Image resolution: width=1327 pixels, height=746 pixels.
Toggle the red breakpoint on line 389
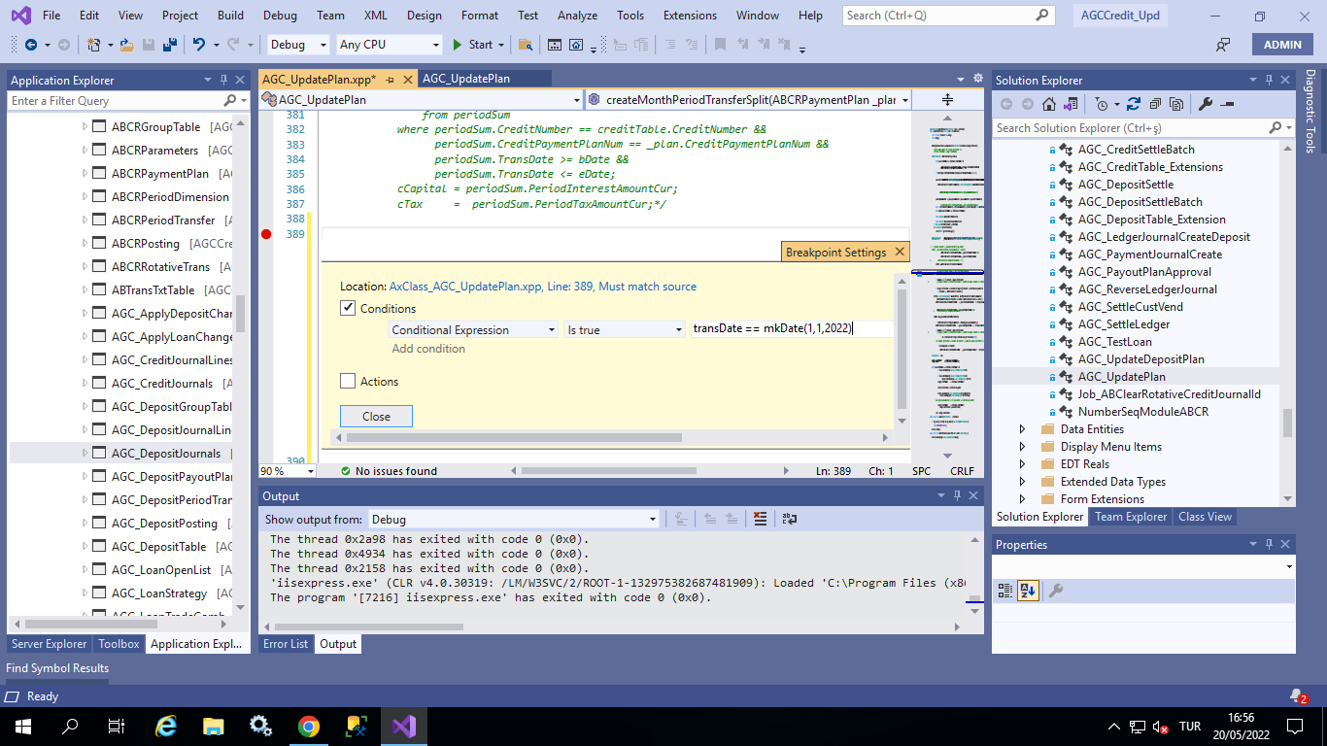(x=266, y=234)
